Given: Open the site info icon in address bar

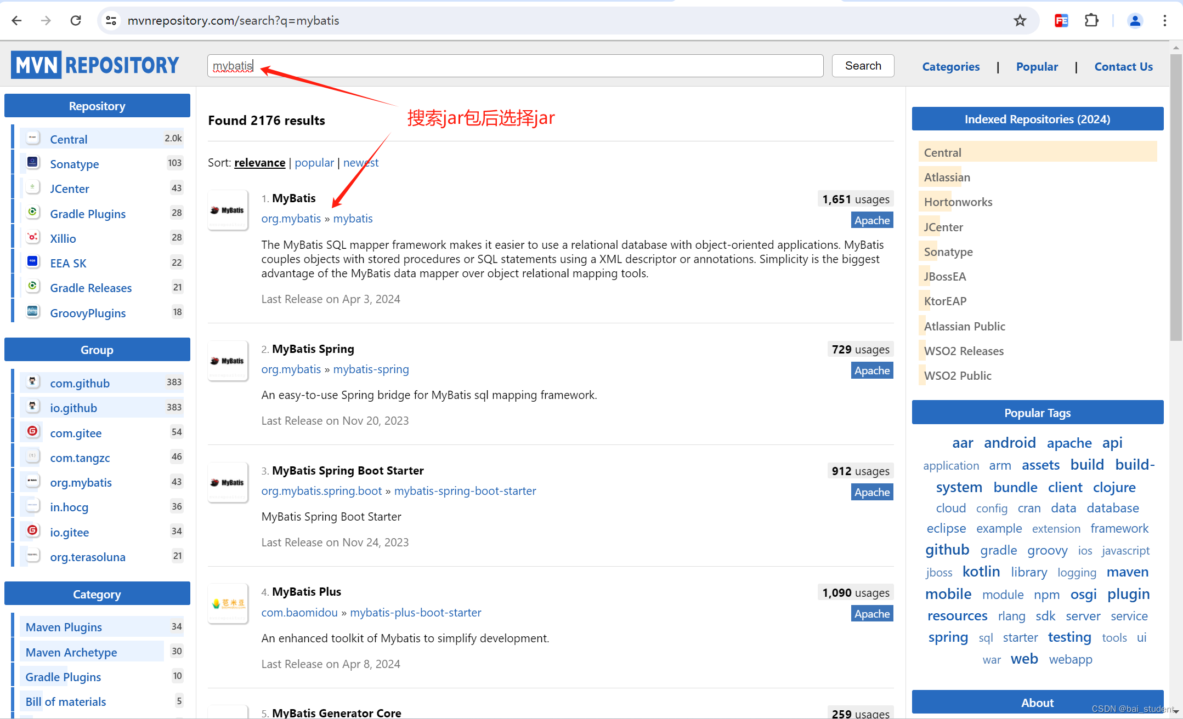Looking at the screenshot, I should (111, 21).
